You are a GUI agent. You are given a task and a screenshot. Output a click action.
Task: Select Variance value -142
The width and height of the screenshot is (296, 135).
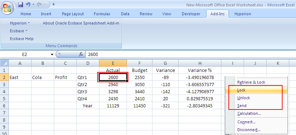pyautogui.click(x=166, y=91)
